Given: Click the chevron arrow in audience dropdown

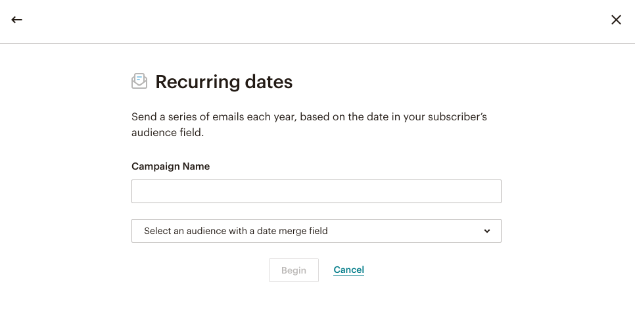Looking at the screenshot, I should point(487,231).
